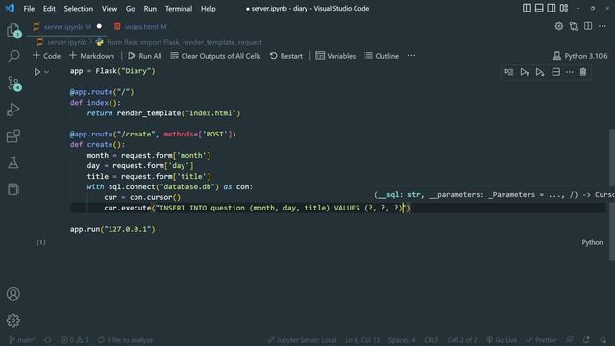
Task: Expand the run cell options chevron
Action: click(x=47, y=72)
